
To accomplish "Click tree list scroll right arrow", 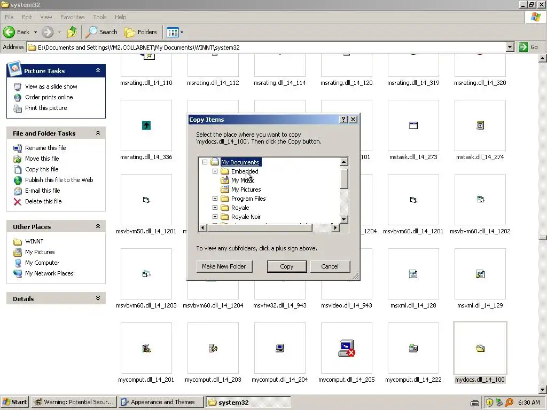I will (335, 228).
